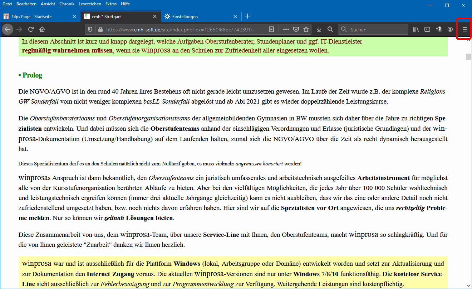Open the Firefox hamburger application menu
Image resolution: width=472 pixels, height=289 pixels.
click(465, 29)
